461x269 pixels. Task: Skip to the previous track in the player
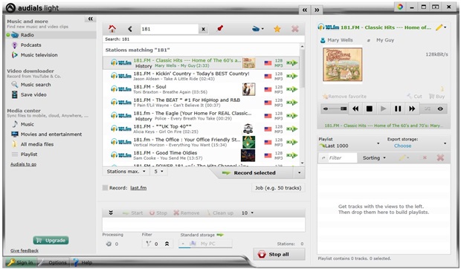[355, 108]
